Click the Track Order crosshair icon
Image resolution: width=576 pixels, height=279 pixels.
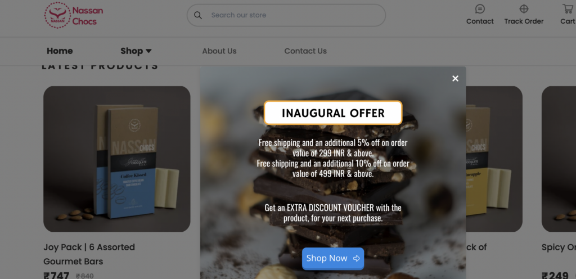click(524, 9)
